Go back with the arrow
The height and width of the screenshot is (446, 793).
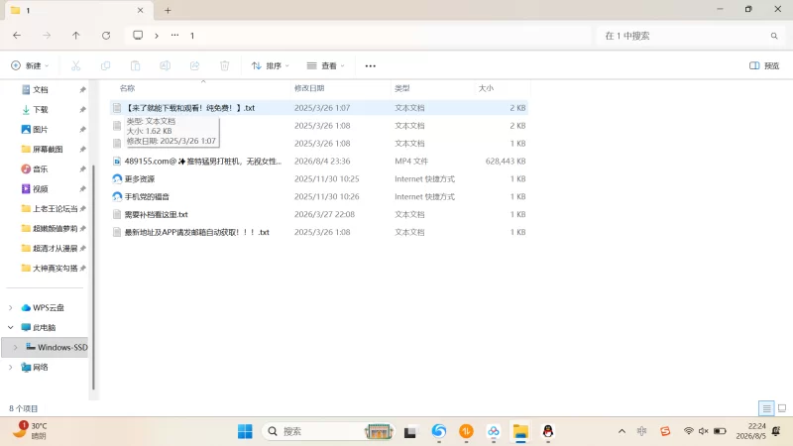pyautogui.click(x=17, y=36)
